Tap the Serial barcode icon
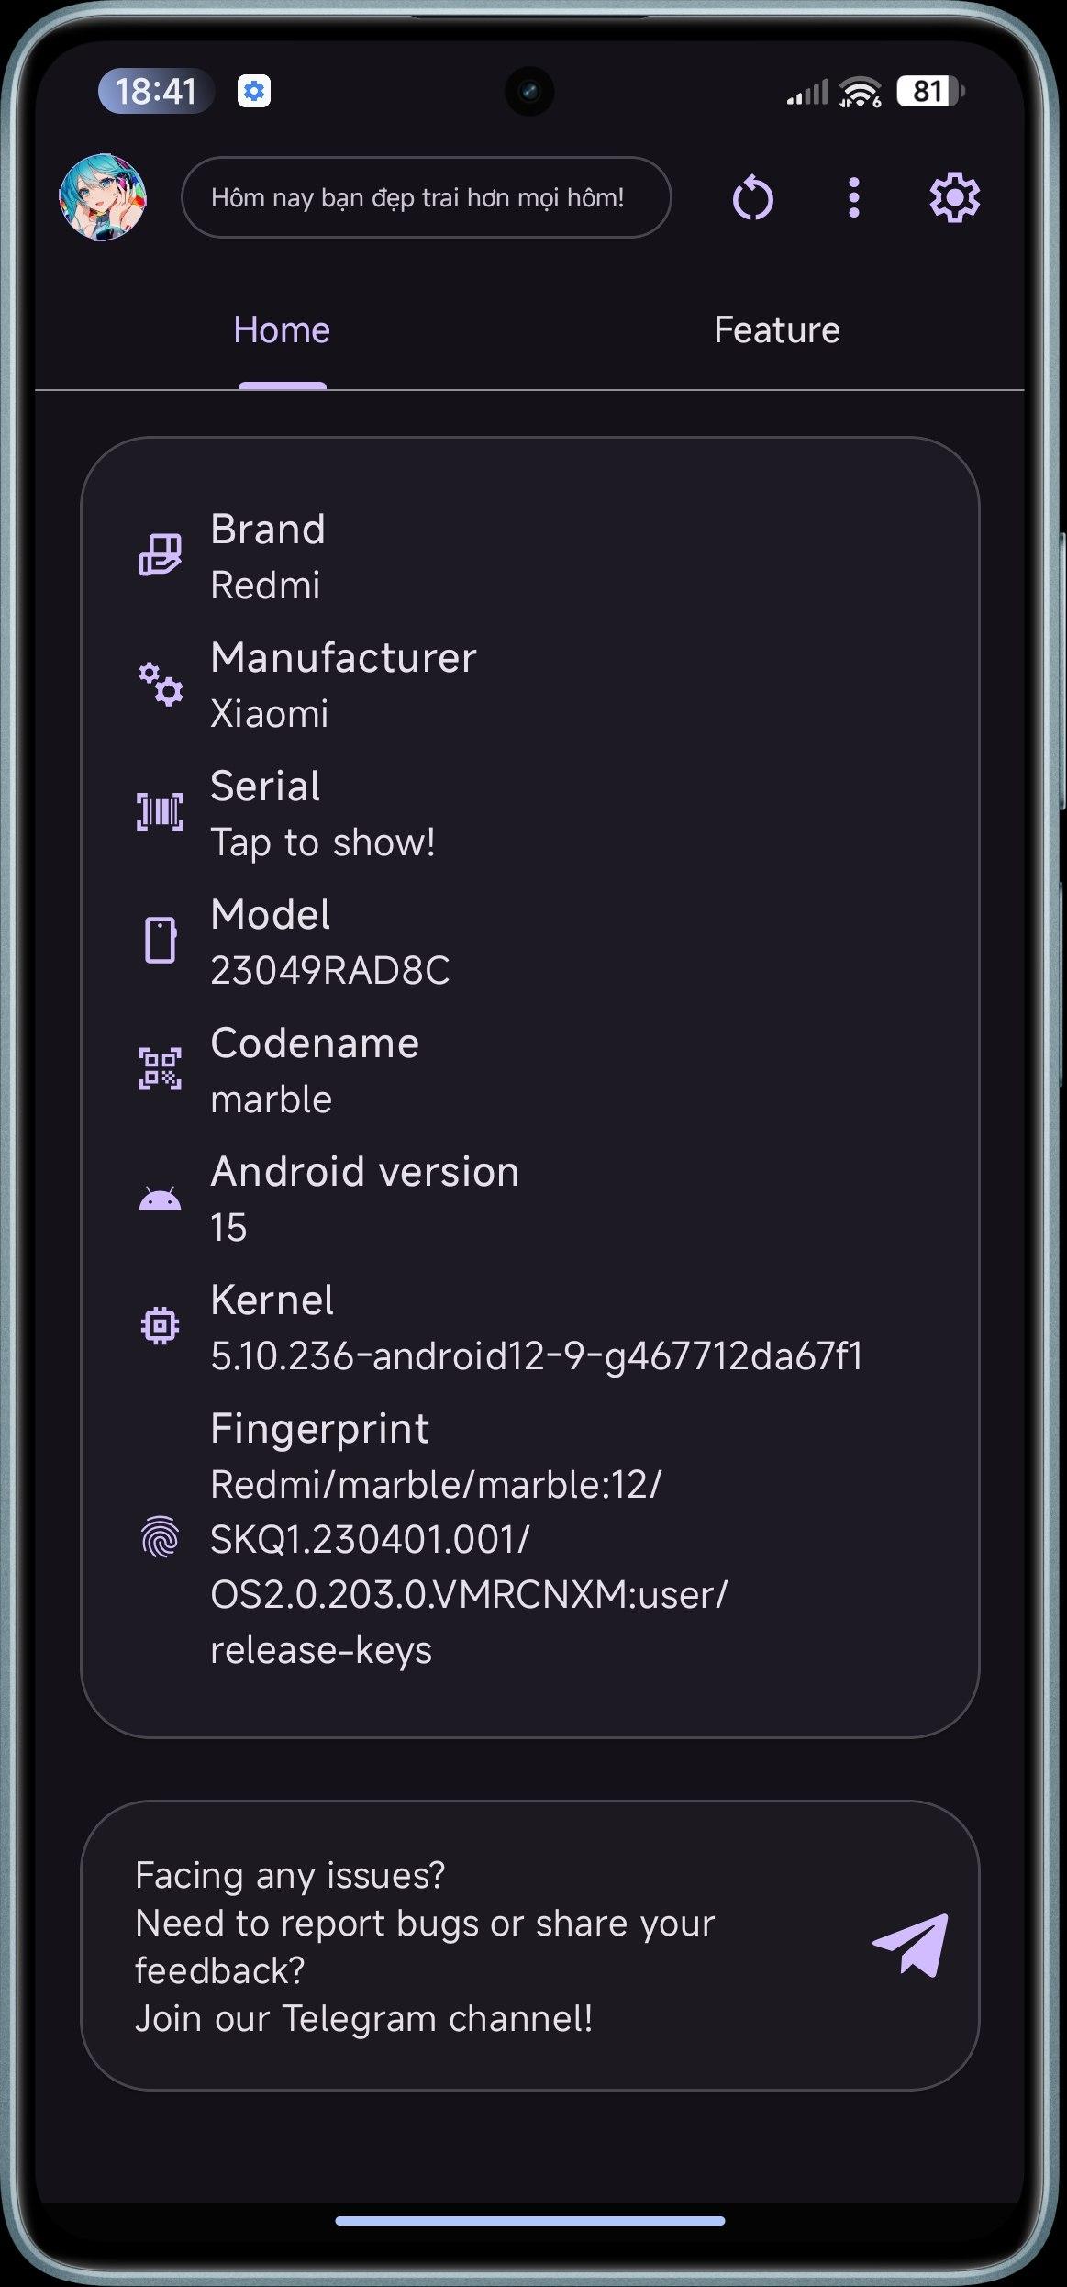This screenshot has width=1067, height=2287. pyautogui.click(x=160, y=812)
